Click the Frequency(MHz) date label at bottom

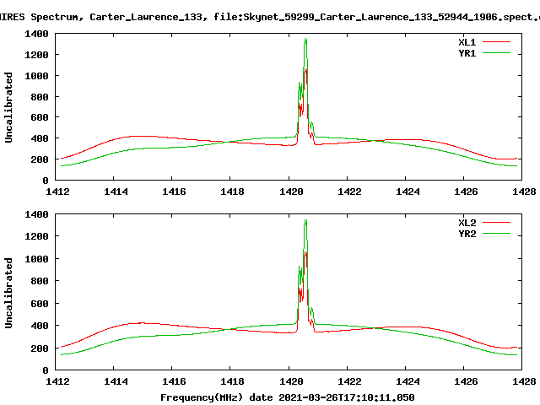(287, 397)
